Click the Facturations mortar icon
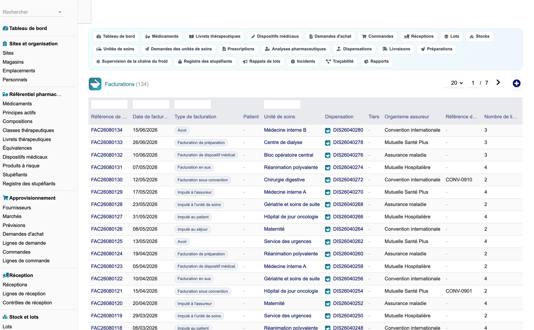Viewport: 534px width, 330px height. (x=95, y=84)
